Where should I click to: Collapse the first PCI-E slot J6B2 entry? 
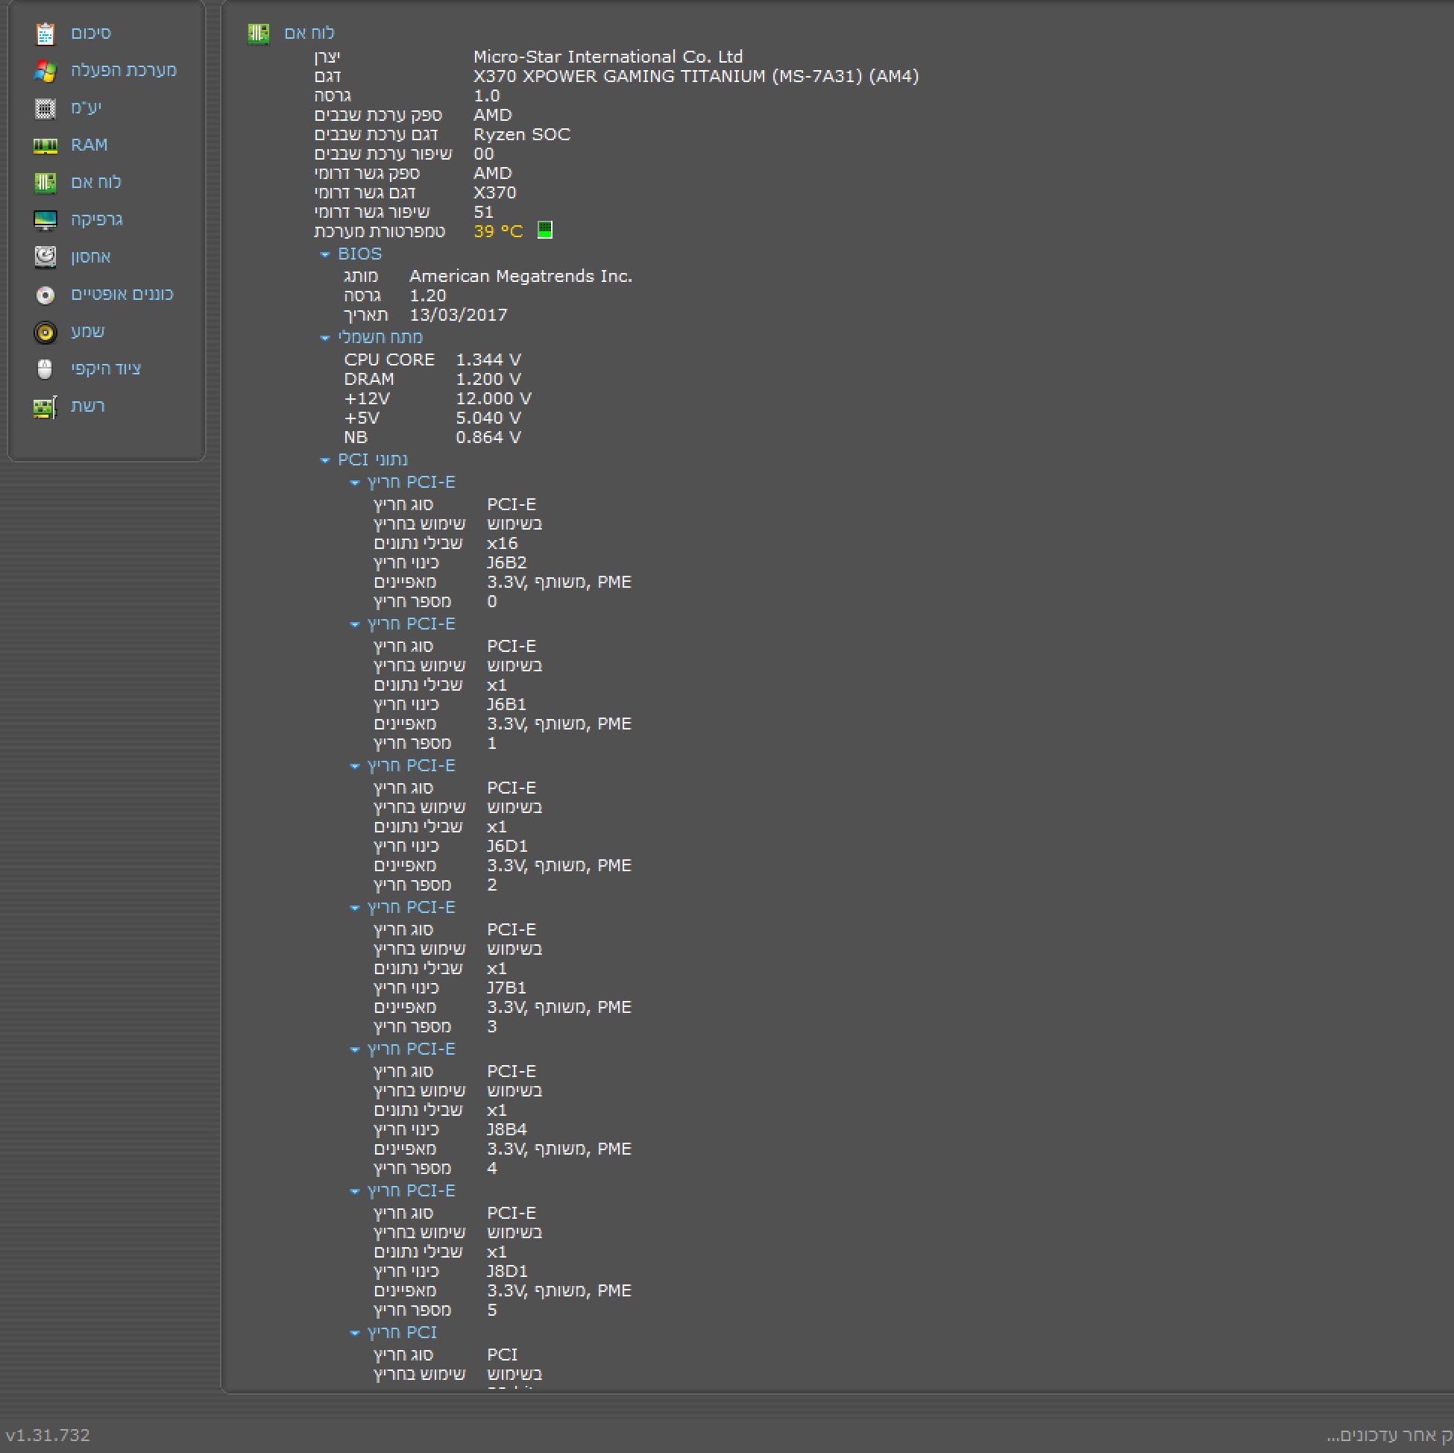(355, 483)
